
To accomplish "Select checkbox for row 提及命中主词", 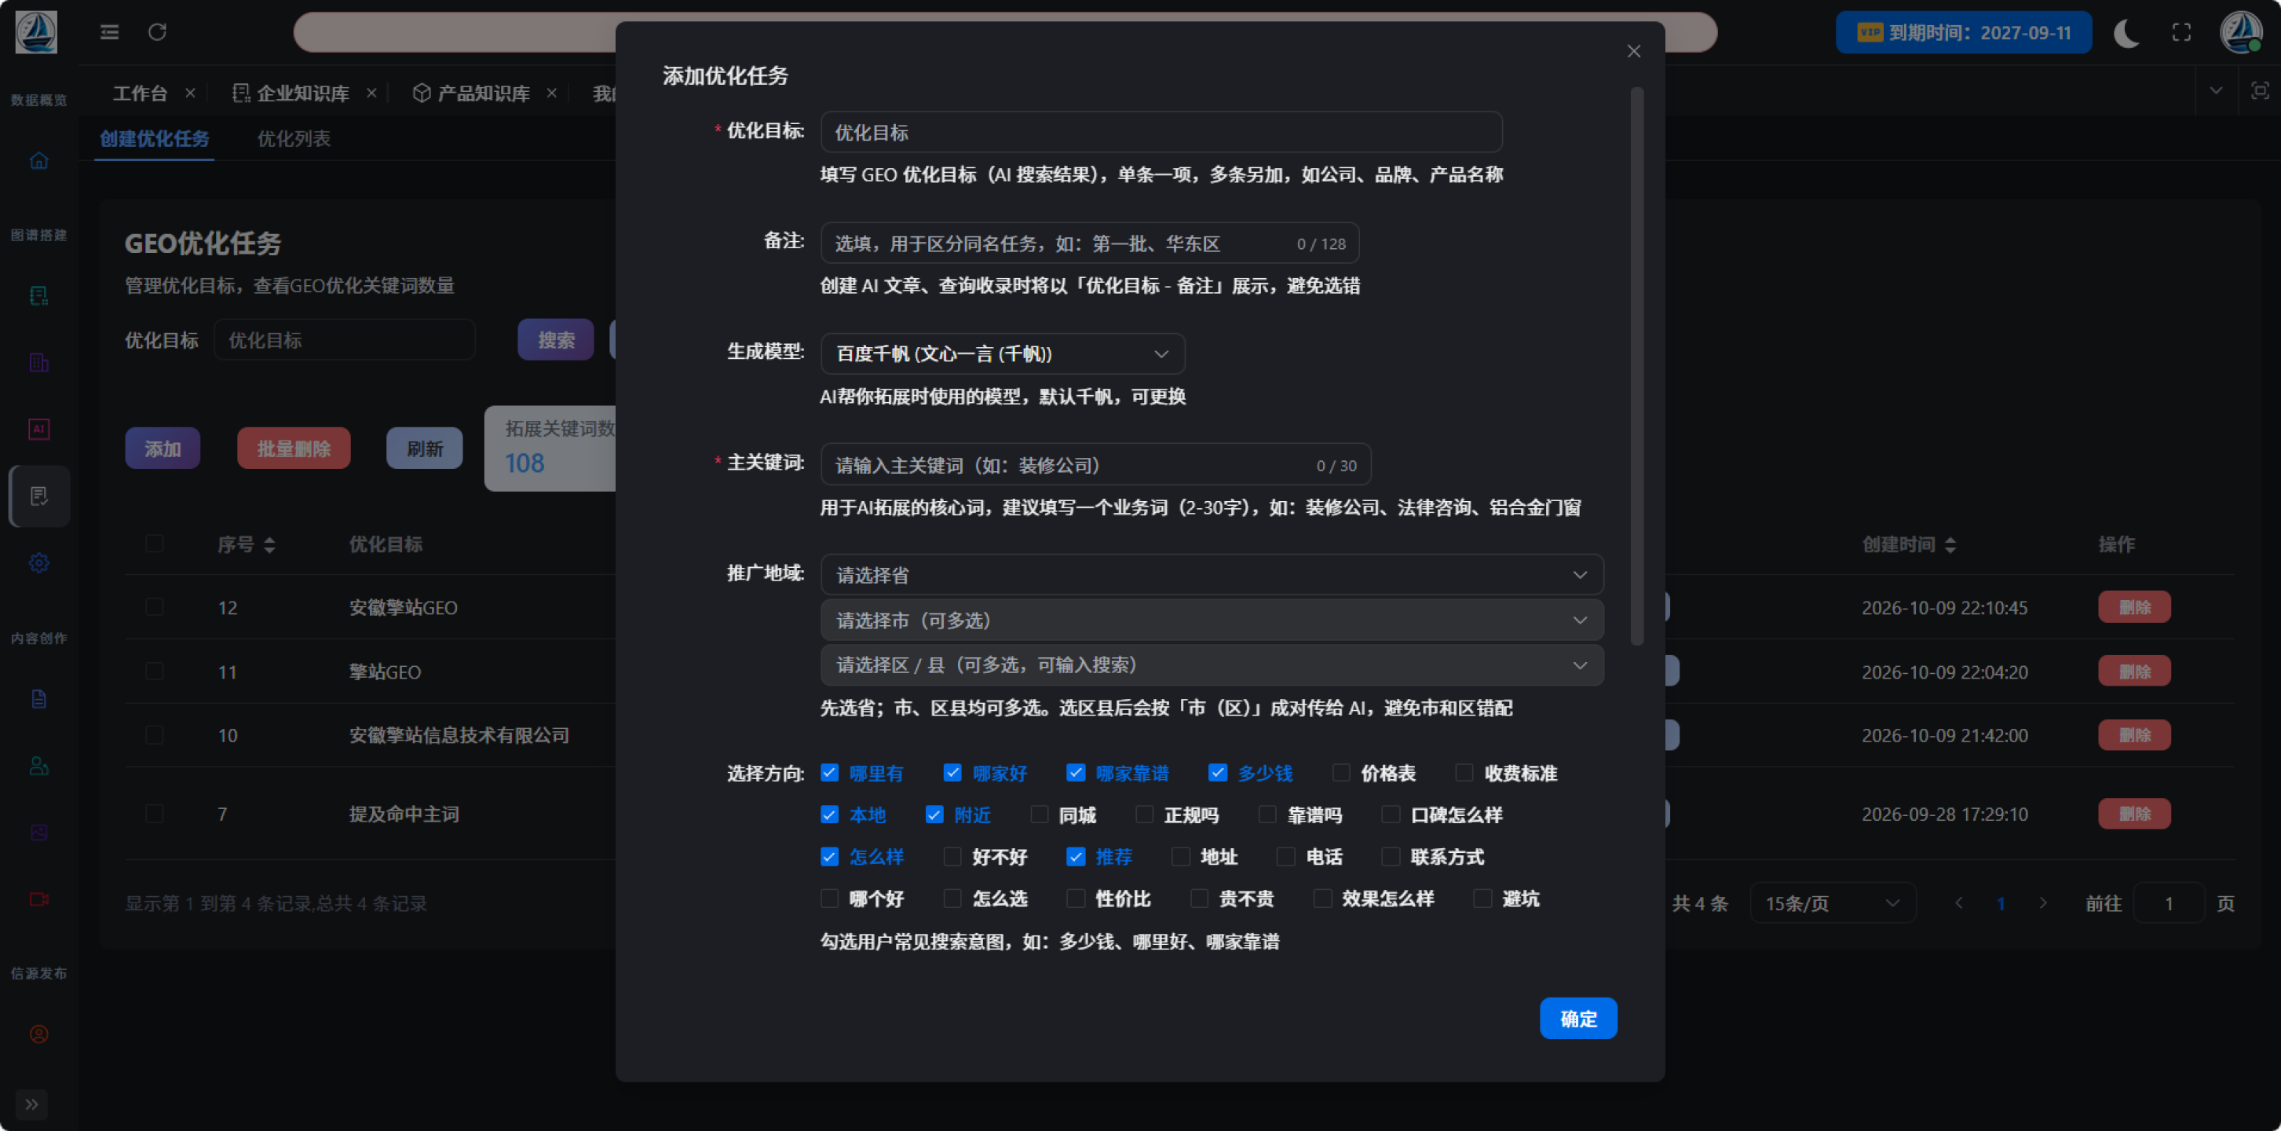I will 154,813.
